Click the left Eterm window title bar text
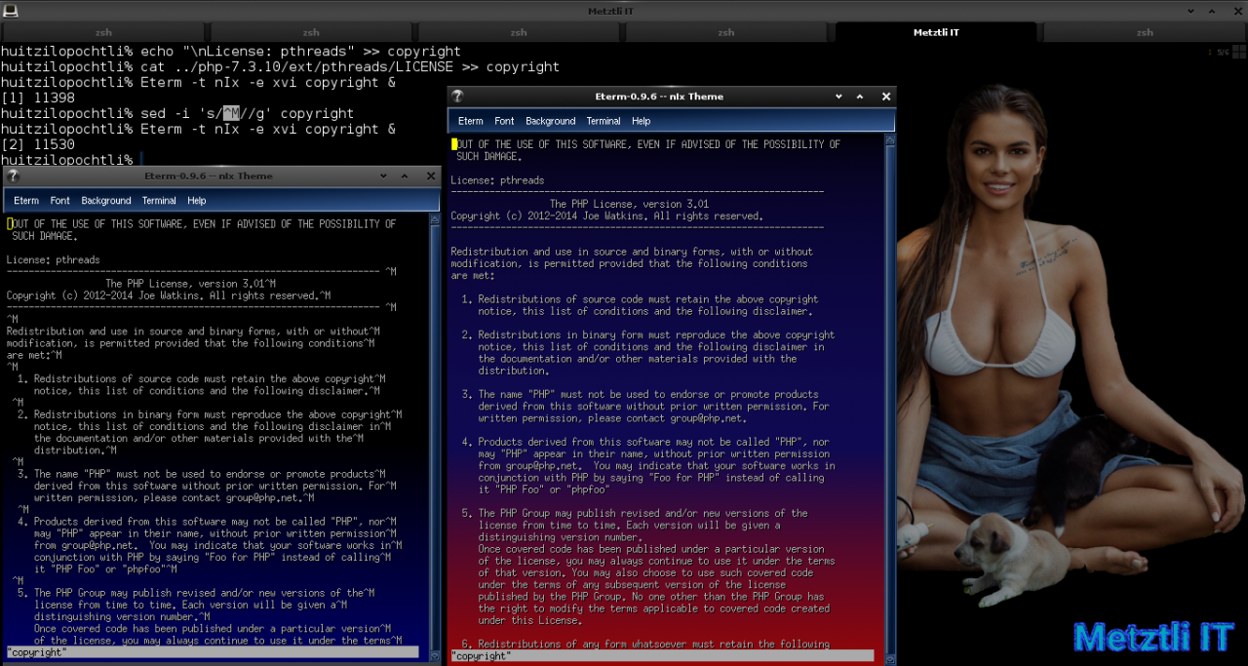This screenshot has width=1248, height=666. (x=208, y=176)
